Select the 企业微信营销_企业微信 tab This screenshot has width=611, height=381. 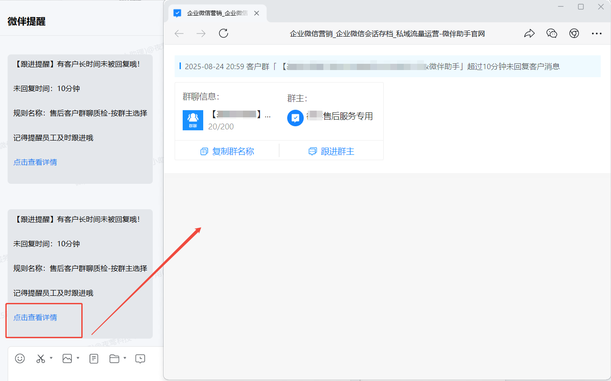218,13
